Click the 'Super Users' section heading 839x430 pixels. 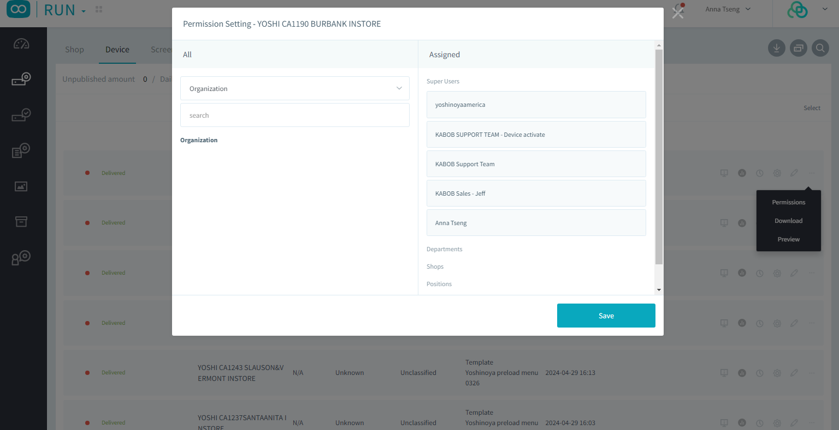coord(443,81)
